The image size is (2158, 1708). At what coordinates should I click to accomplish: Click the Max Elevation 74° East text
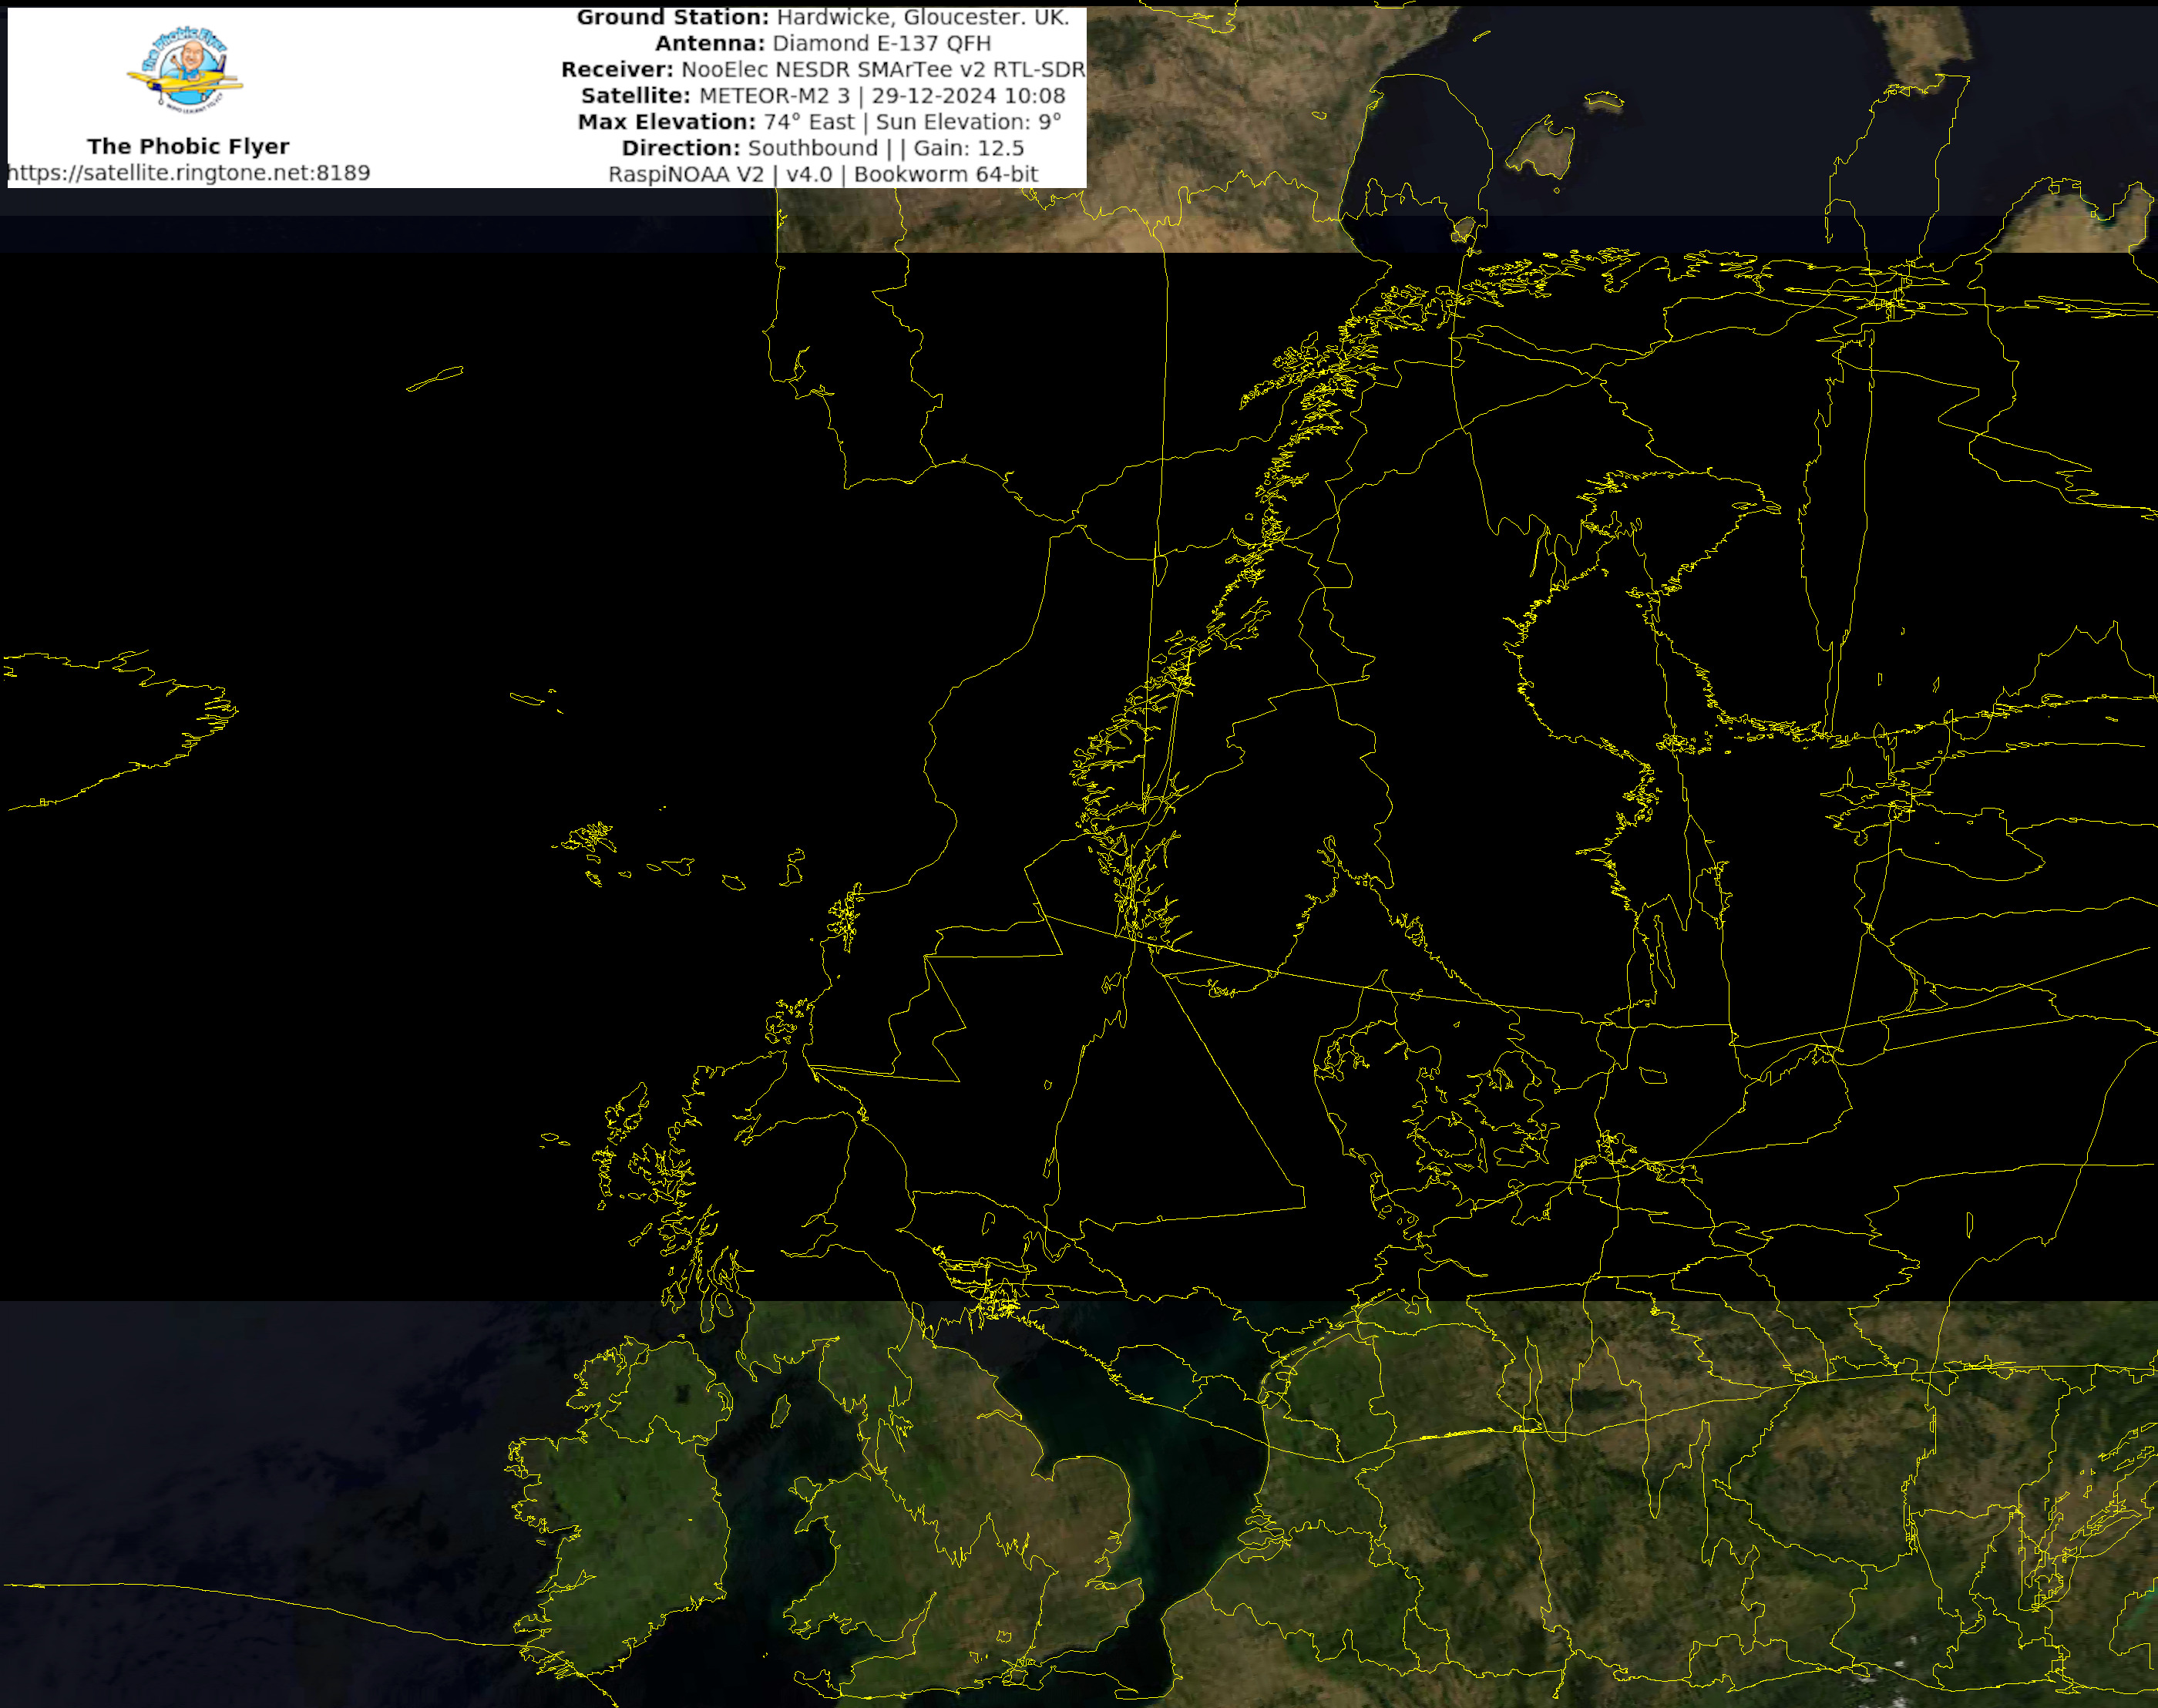818,122
